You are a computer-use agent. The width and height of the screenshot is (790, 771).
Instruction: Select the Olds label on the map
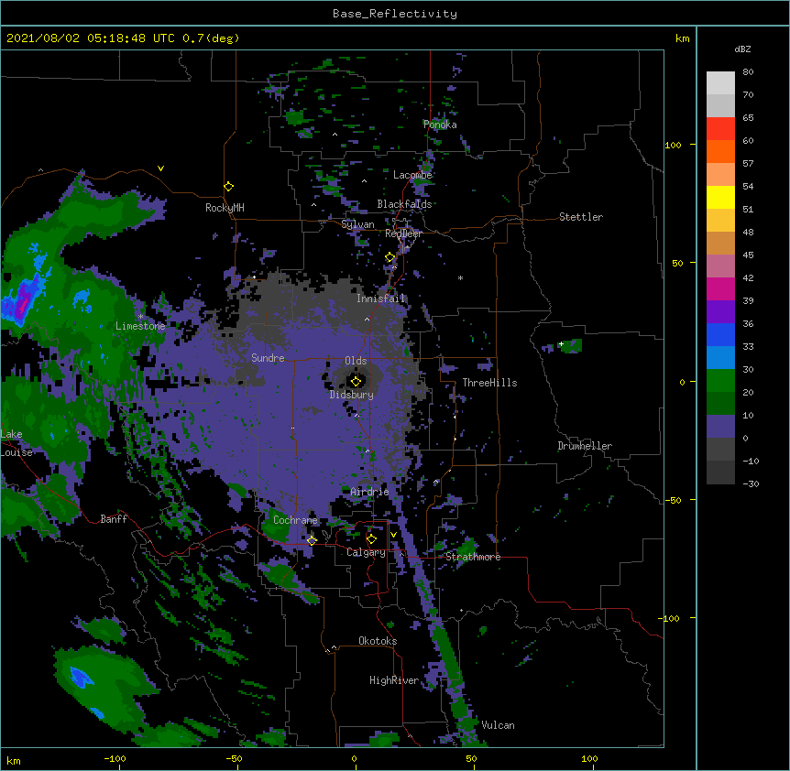356,361
